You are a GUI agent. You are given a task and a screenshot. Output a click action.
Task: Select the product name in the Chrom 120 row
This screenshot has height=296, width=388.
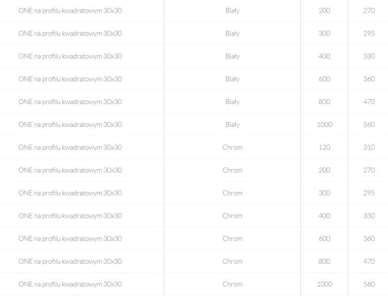71,148
